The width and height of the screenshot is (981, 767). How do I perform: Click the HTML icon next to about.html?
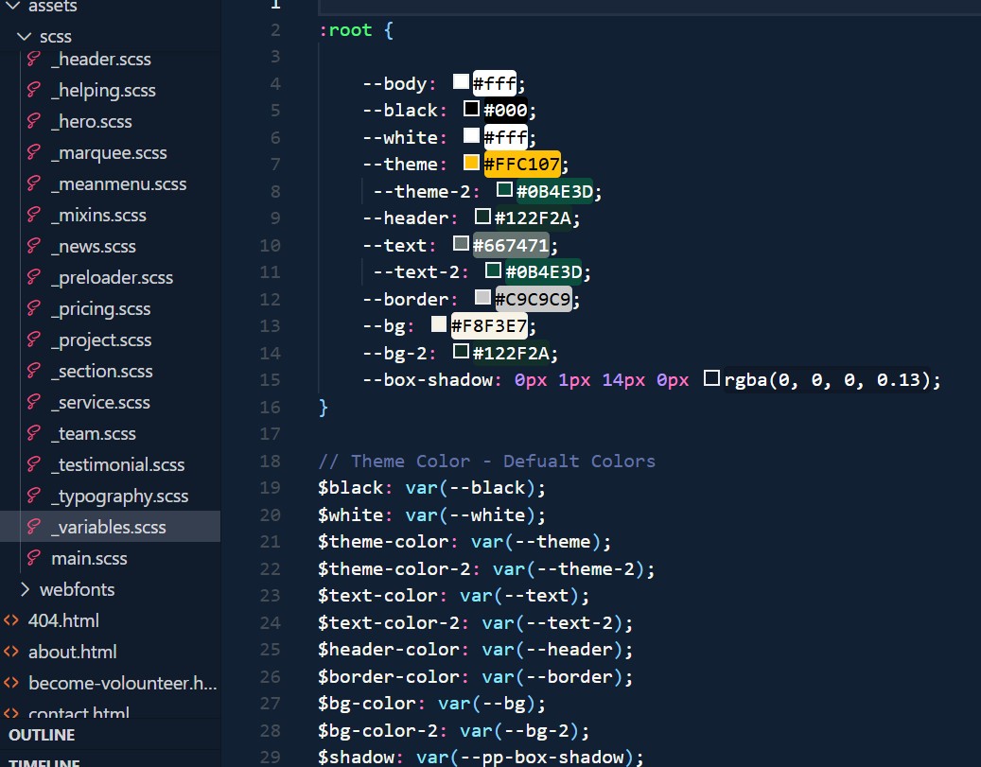11,653
